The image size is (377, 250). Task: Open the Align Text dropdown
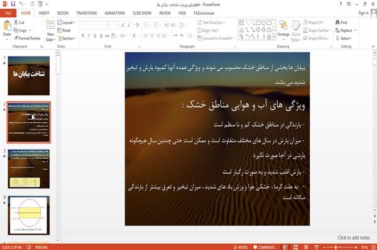[208, 30]
